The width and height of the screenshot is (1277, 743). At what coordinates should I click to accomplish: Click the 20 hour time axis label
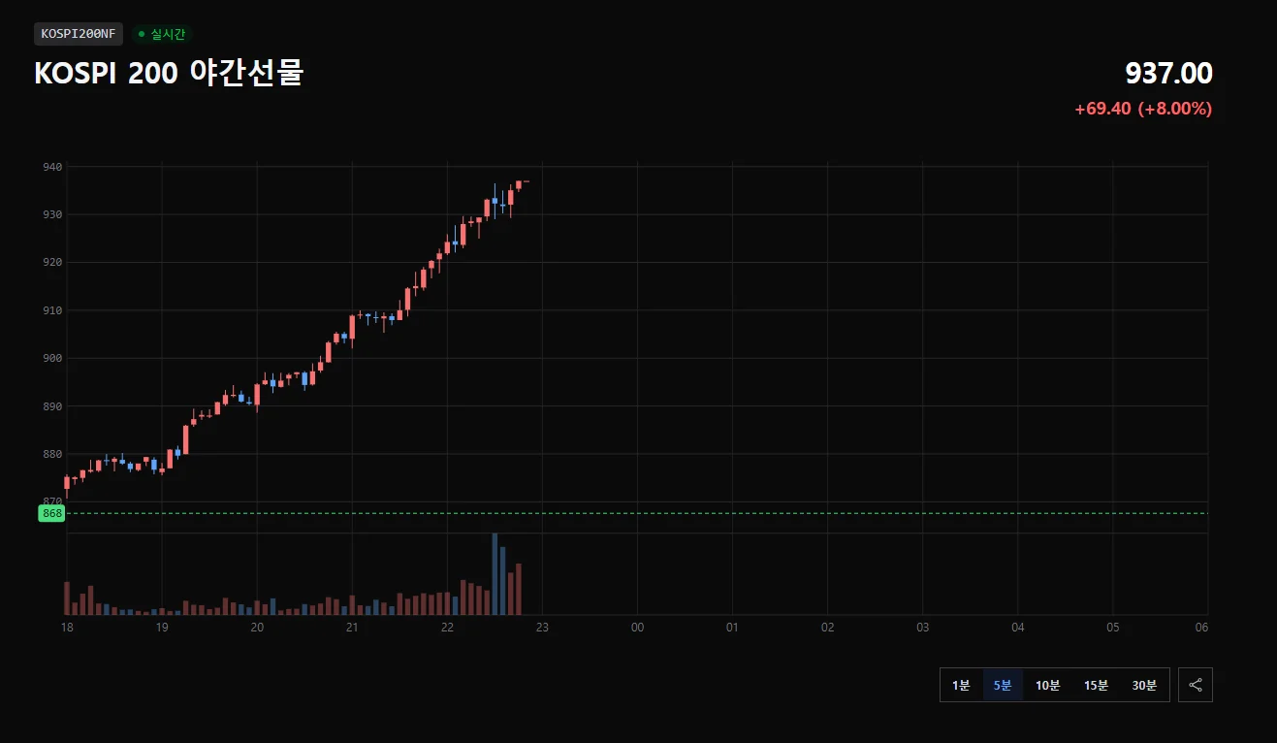click(x=257, y=628)
